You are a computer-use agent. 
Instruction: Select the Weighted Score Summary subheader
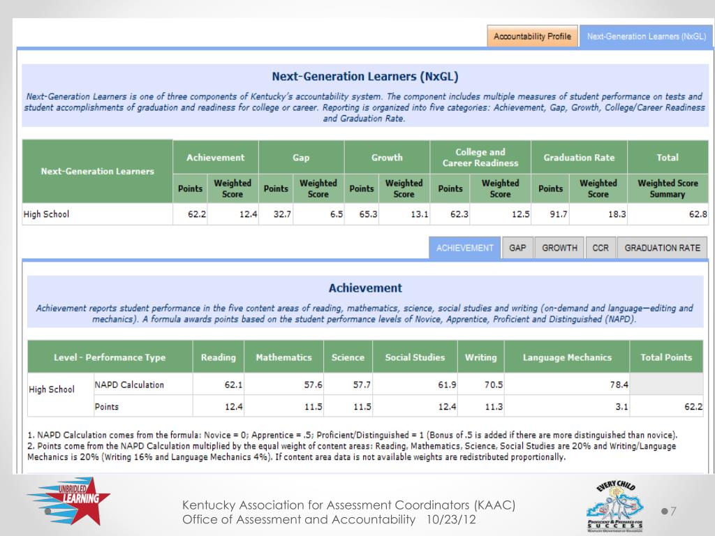tap(668, 188)
